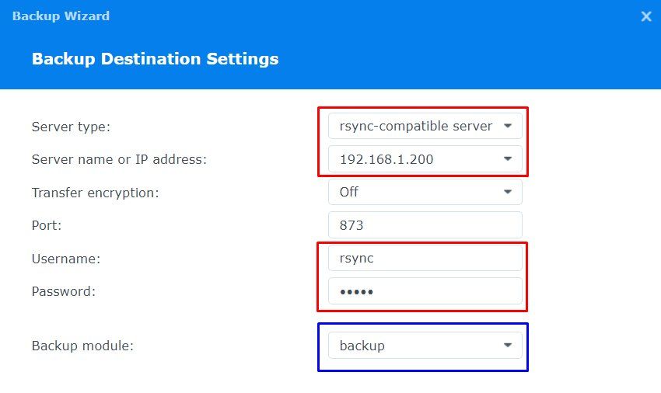Click the Backup module dropdown arrow
The image size is (661, 393).
[x=508, y=346]
